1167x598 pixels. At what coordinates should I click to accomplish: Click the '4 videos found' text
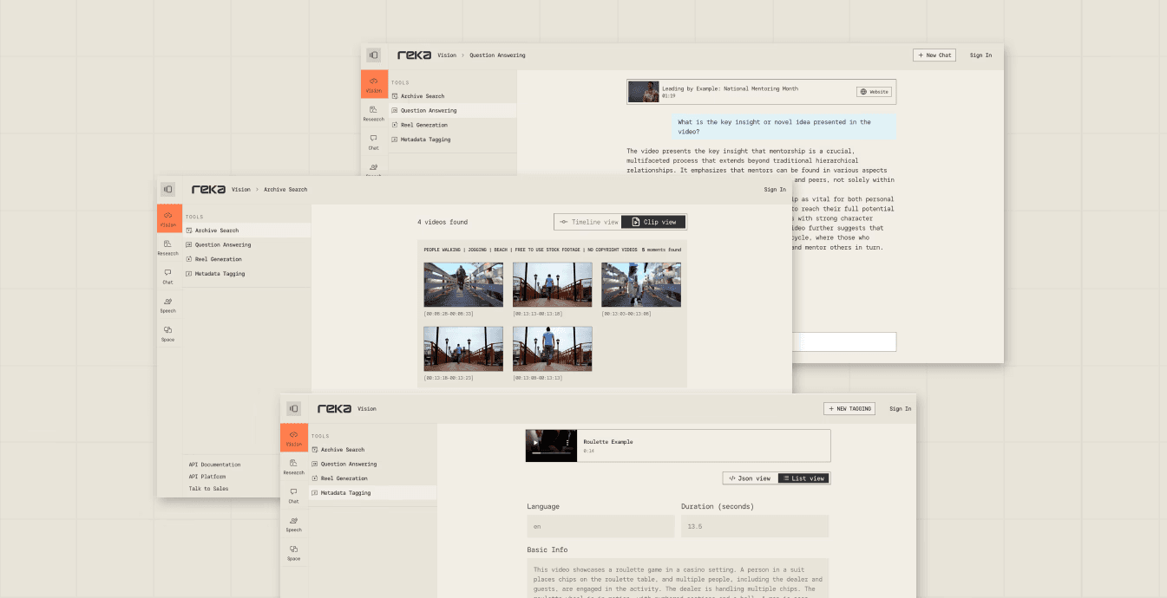(x=443, y=222)
